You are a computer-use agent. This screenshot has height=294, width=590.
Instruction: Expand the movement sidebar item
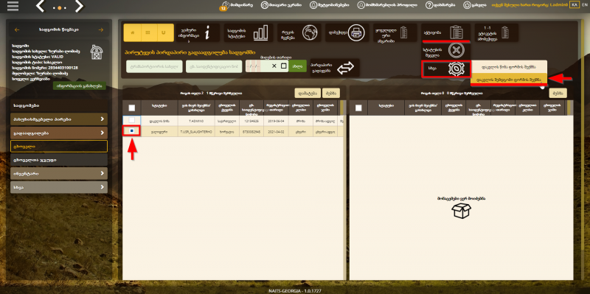[x=59, y=133]
